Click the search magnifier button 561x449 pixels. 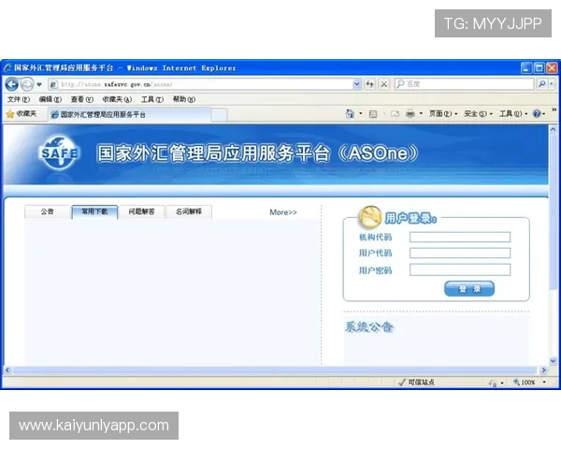[x=542, y=84]
